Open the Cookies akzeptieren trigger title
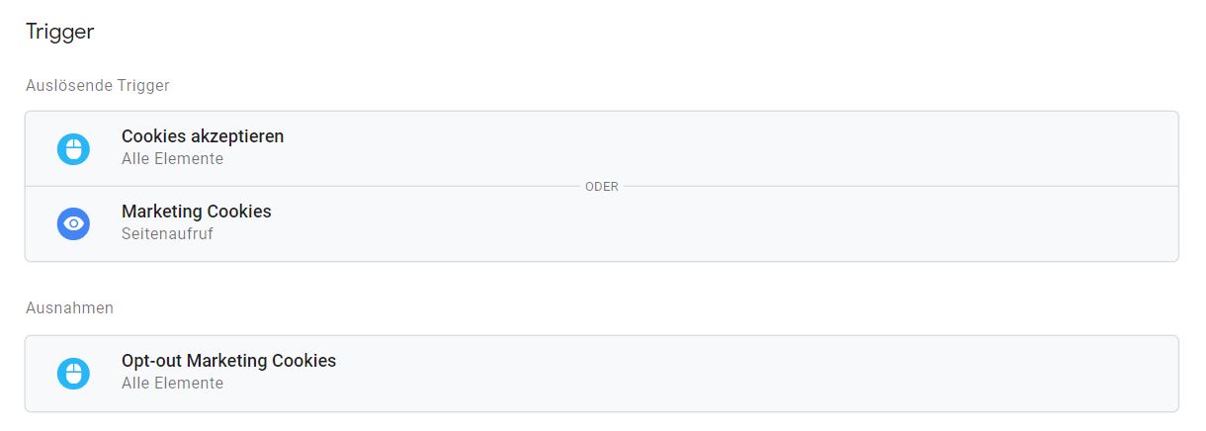Image resolution: width=1206 pixels, height=431 pixels. [203, 136]
